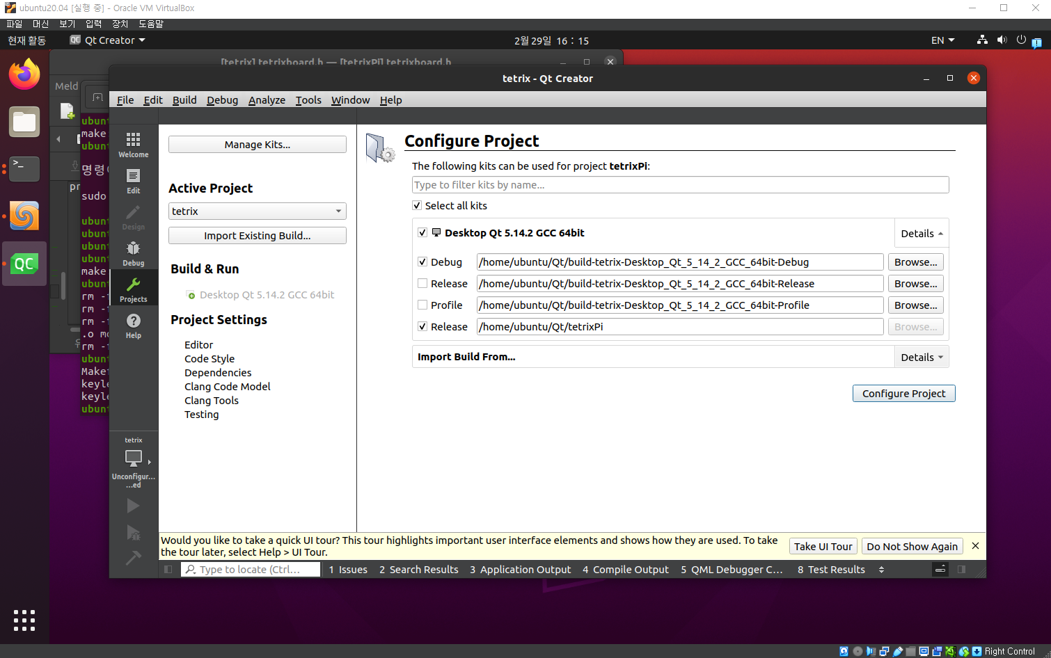Open the 현재 활동 activities overview
This screenshot has height=658, width=1051.
click(26, 40)
